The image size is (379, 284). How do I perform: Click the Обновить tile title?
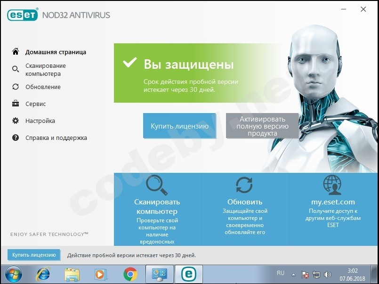(245, 202)
